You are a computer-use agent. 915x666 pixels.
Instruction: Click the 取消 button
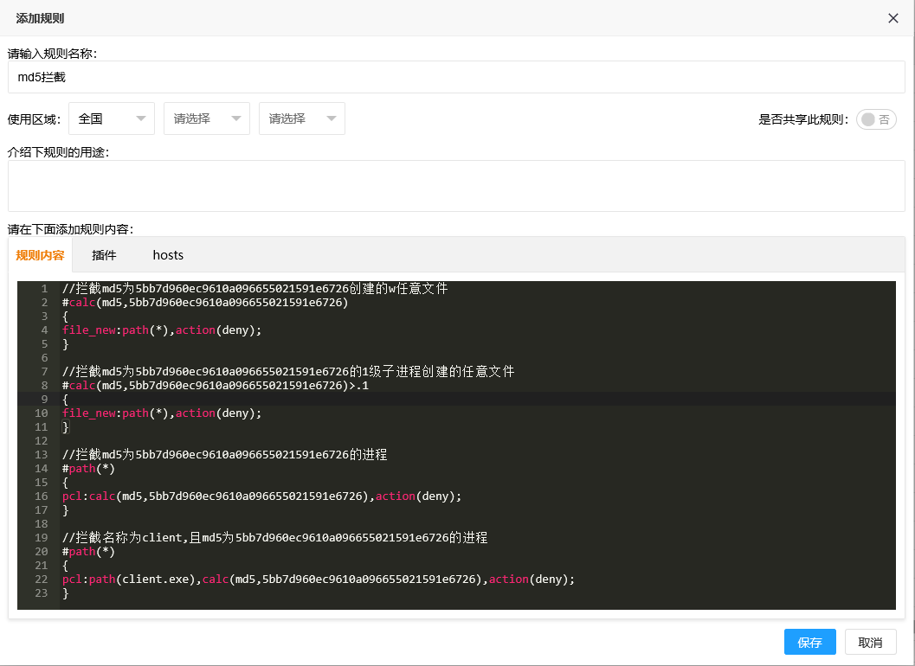click(870, 642)
